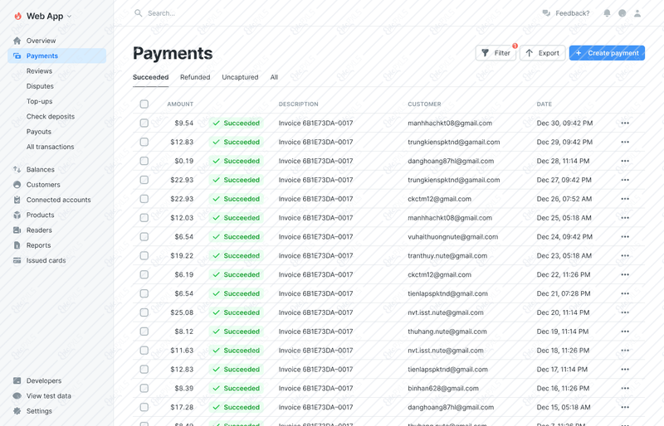
Task: Click customer email vuhaithuongnute@gmail.com
Action: 452,237
